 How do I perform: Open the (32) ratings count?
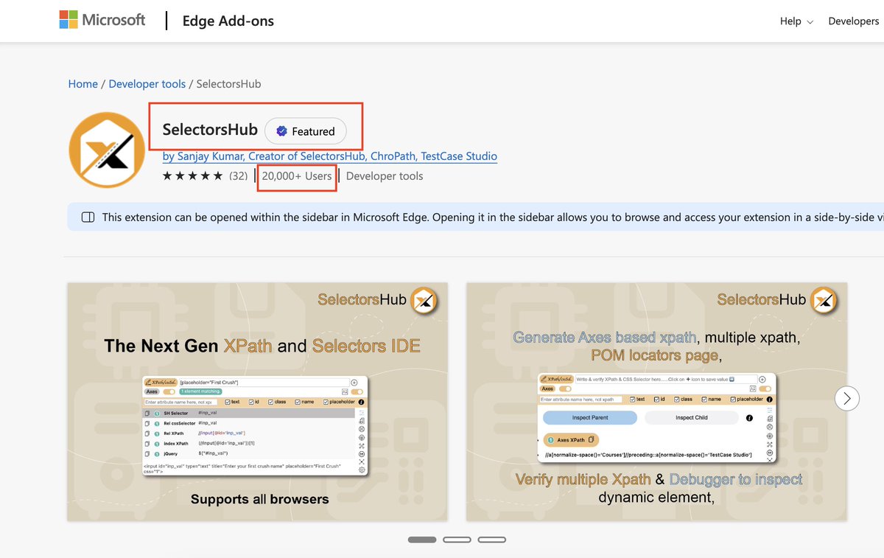[237, 175]
